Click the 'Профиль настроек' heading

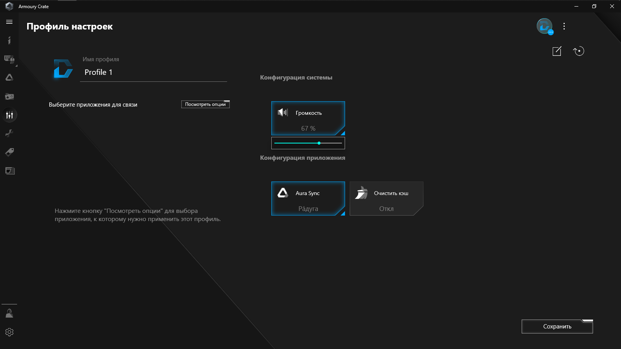point(70,27)
